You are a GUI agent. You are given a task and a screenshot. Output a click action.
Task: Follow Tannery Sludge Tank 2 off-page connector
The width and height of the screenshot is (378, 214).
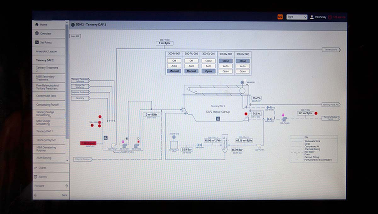[x=331, y=118]
